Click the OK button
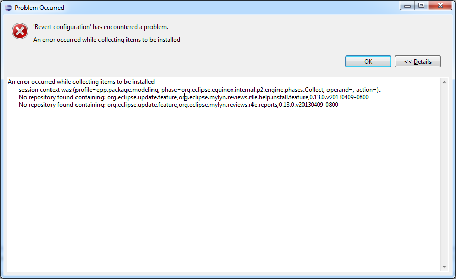456x279 pixels. click(368, 62)
